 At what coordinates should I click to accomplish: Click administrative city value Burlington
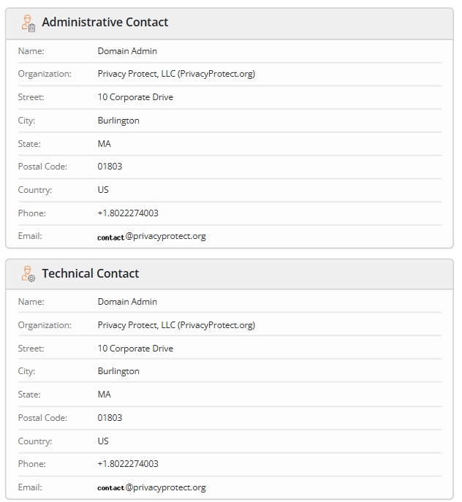point(118,121)
